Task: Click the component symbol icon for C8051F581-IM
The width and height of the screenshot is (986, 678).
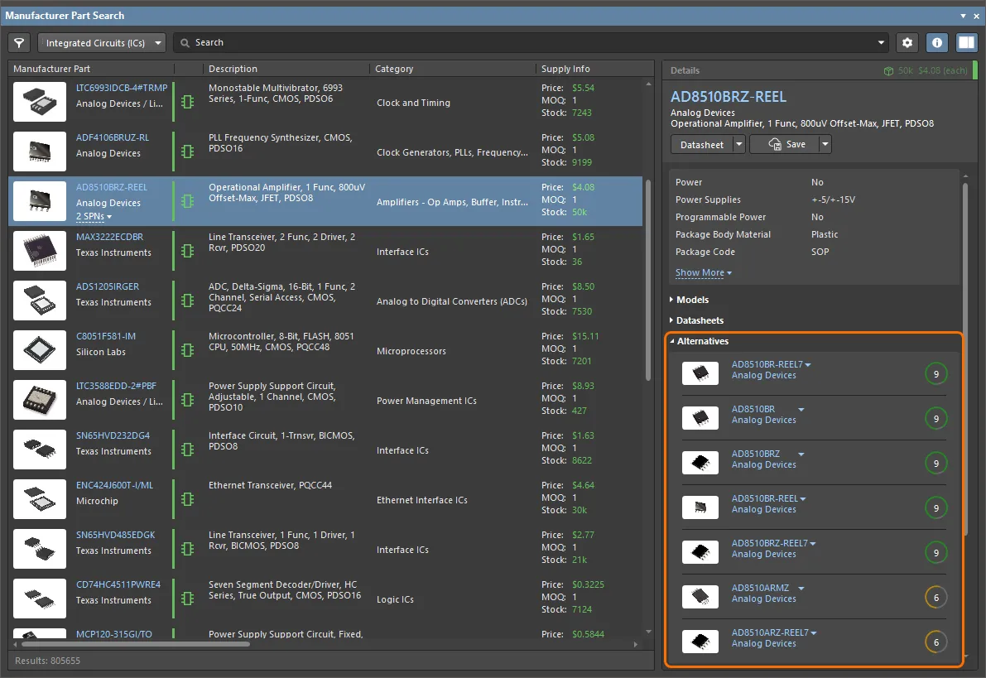Action: click(187, 349)
